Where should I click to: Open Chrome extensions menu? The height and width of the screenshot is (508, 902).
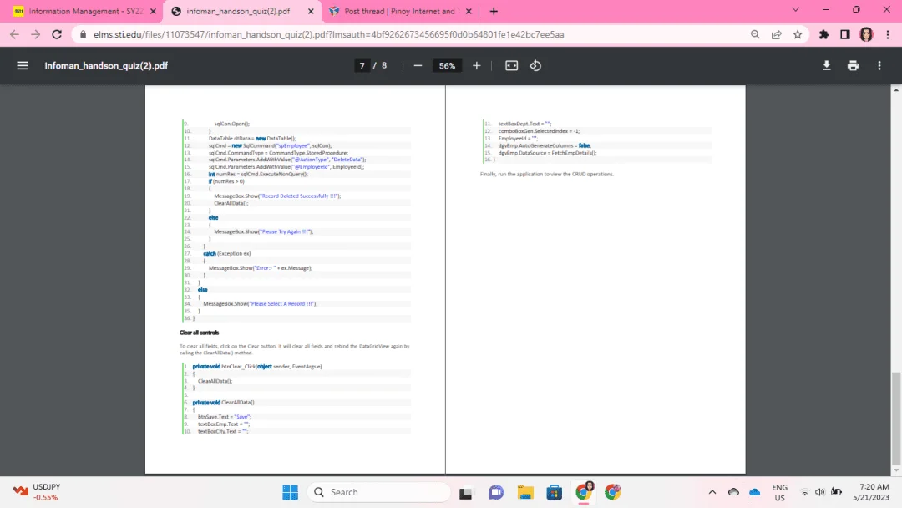pyautogui.click(x=823, y=34)
